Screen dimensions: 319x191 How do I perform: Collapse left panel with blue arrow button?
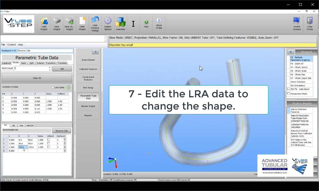point(95,52)
